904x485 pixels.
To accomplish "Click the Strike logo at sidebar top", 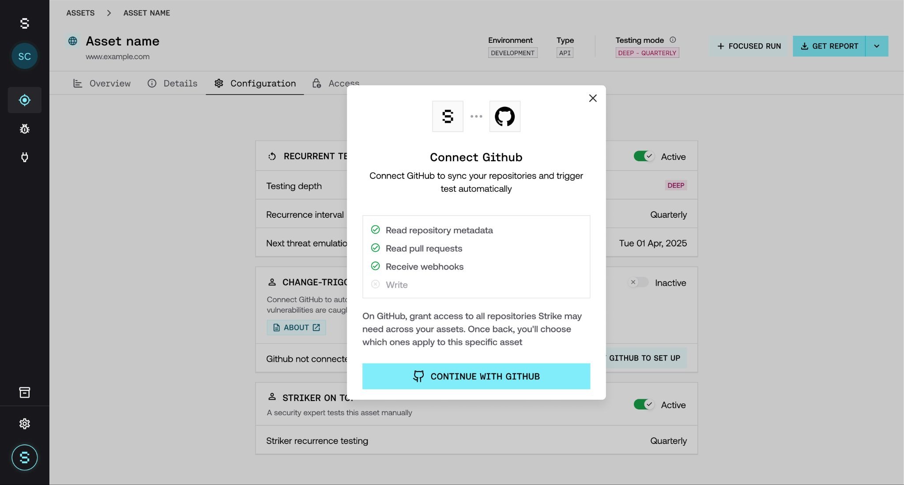I will tap(25, 23).
